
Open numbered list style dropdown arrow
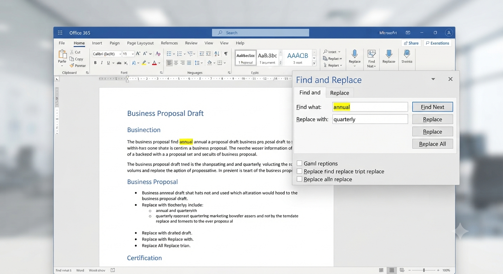tap(185, 54)
